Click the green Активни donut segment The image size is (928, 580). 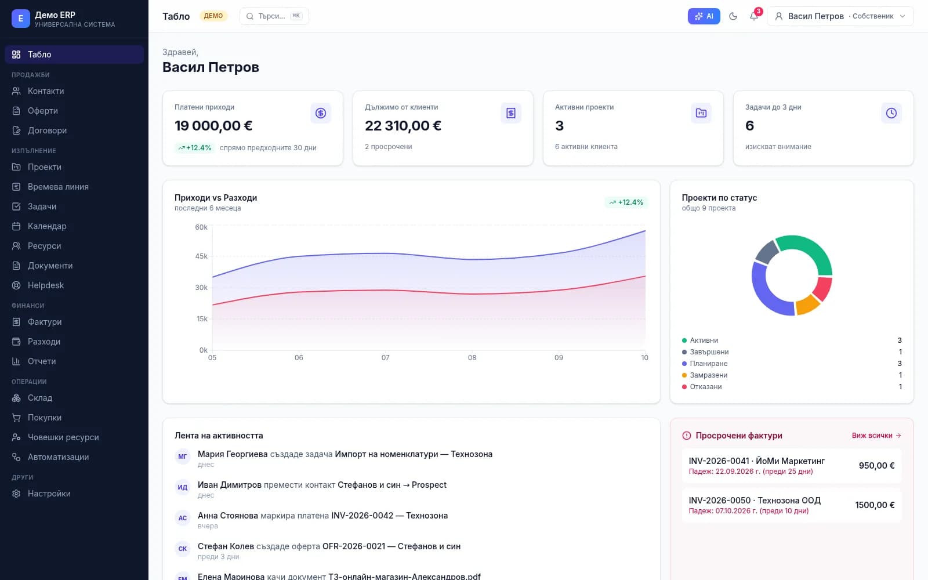(814, 249)
